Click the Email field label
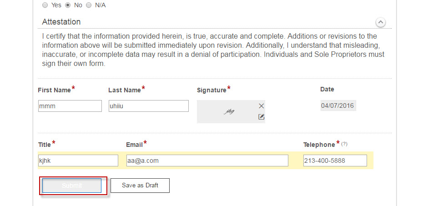Screen dimensions: 438x206 click(x=134, y=145)
